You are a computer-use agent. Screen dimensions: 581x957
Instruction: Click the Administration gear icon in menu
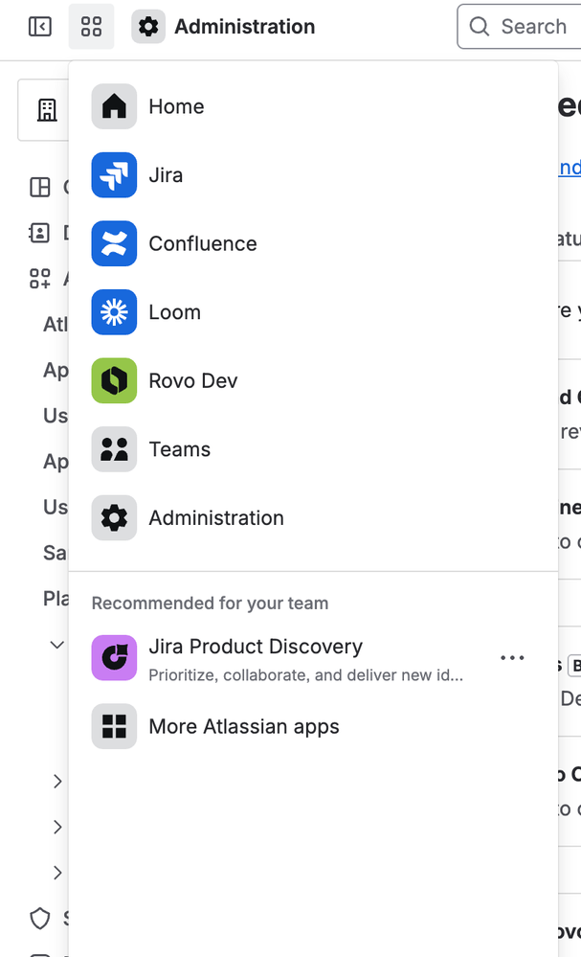(x=114, y=517)
